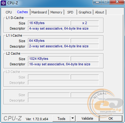125x123 pixels.
Task: Minimize the CPU-Z window
Action: 97,2
